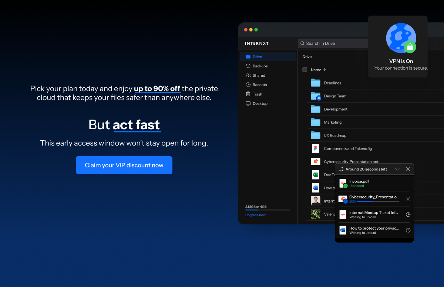The image size is (444, 287).
Task: Close the upload progress panel
Action: point(408,169)
